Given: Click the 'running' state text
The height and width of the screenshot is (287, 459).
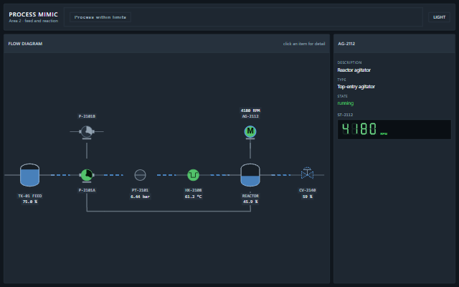Looking at the screenshot, I should [346, 103].
